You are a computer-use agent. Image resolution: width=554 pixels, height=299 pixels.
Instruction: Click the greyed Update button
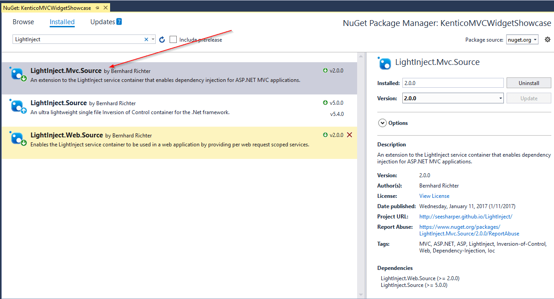(x=528, y=98)
